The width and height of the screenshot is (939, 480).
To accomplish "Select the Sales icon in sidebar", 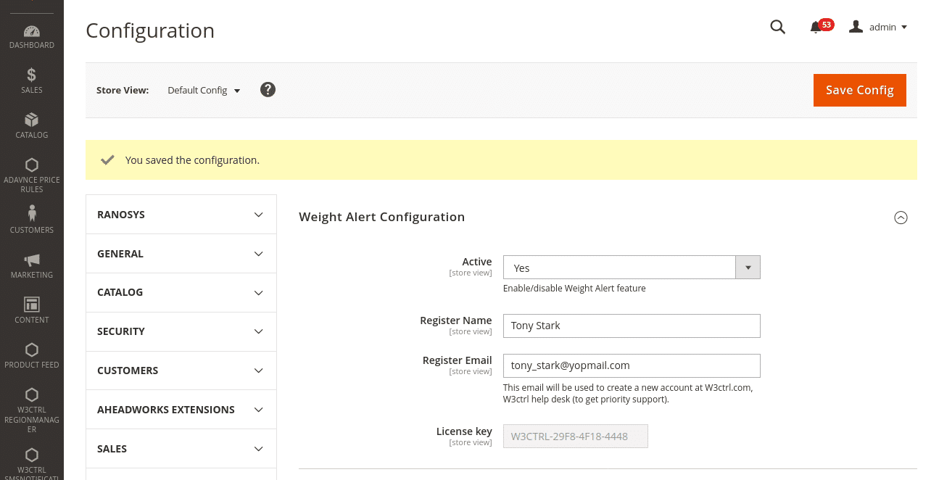I will pos(32,78).
